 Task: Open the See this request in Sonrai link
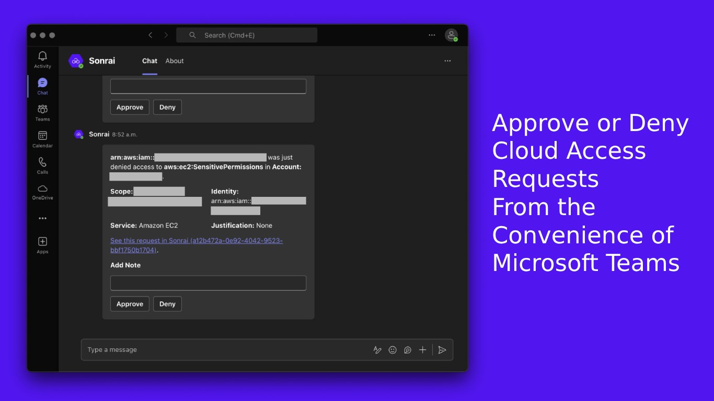[x=197, y=245]
